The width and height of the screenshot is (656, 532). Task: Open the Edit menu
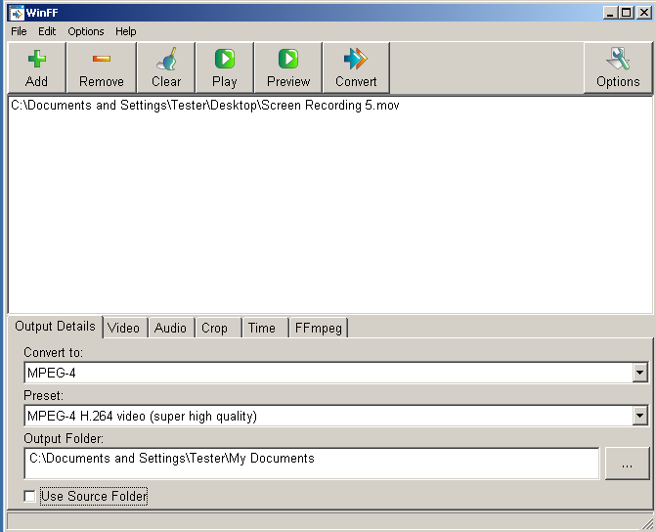(x=47, y=31)
